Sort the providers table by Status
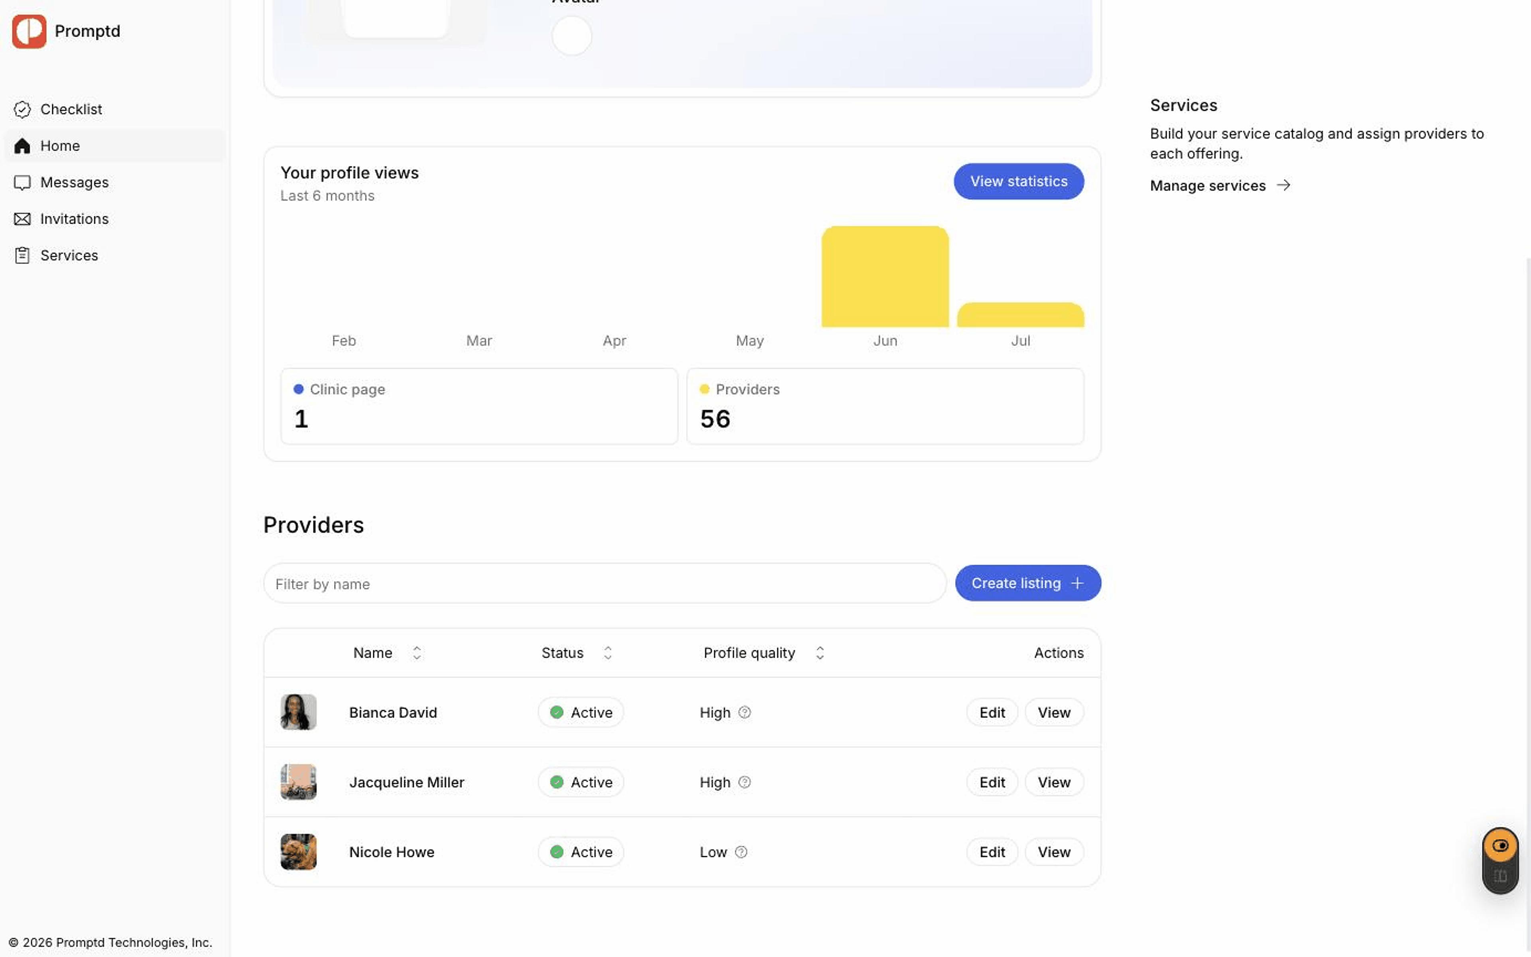Viewport: 1531px width, 957px height. point(577,653)
